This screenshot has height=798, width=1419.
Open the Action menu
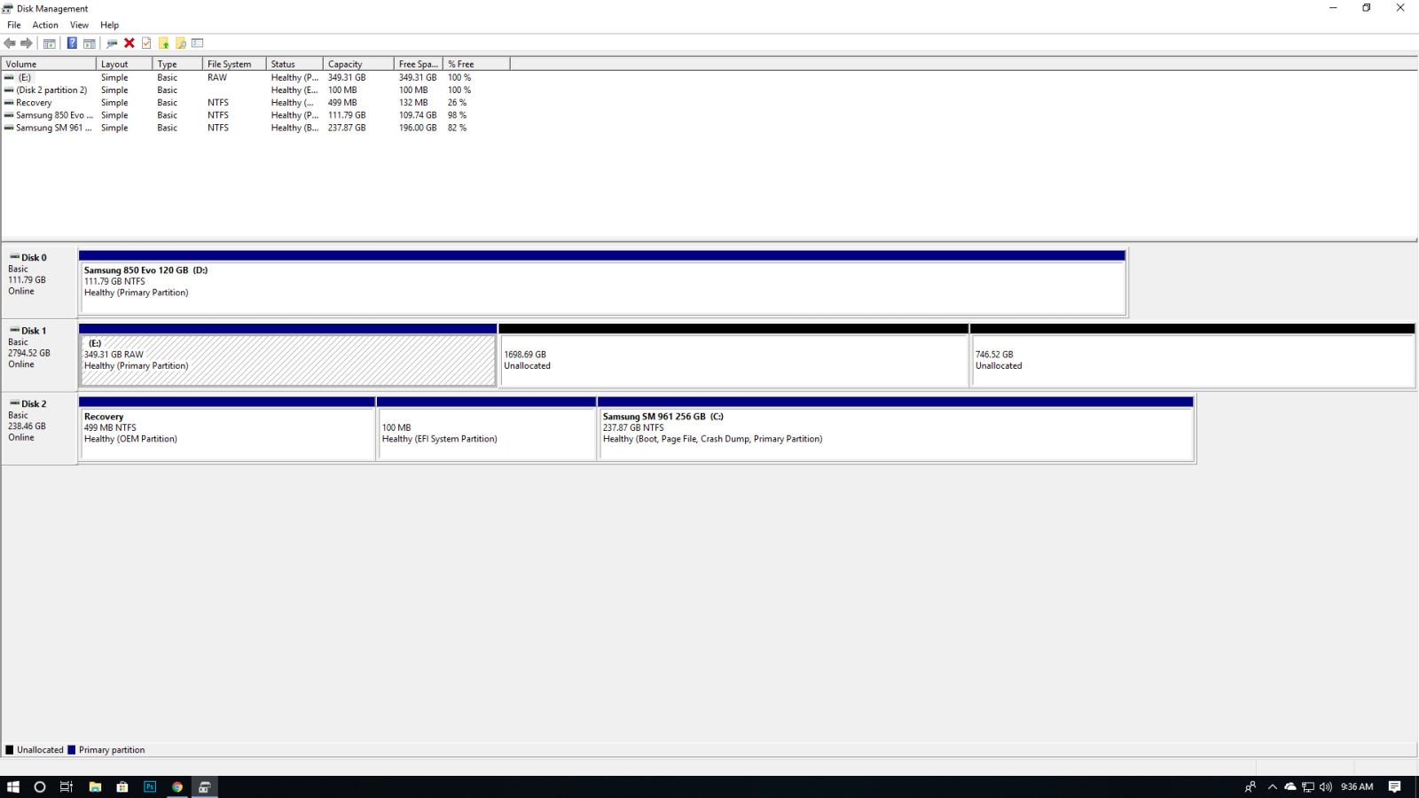click(x=45, y=25)
